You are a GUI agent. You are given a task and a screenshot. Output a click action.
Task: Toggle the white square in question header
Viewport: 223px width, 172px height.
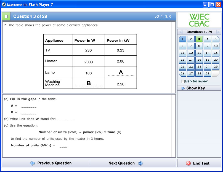[6, 16]
